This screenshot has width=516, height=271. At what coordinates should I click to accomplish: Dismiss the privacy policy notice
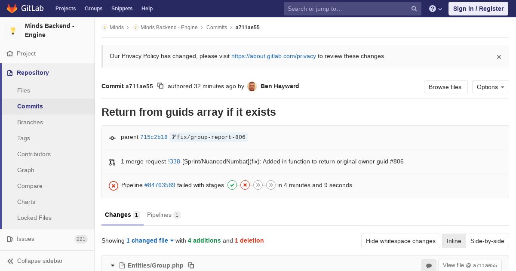(499, 57)
